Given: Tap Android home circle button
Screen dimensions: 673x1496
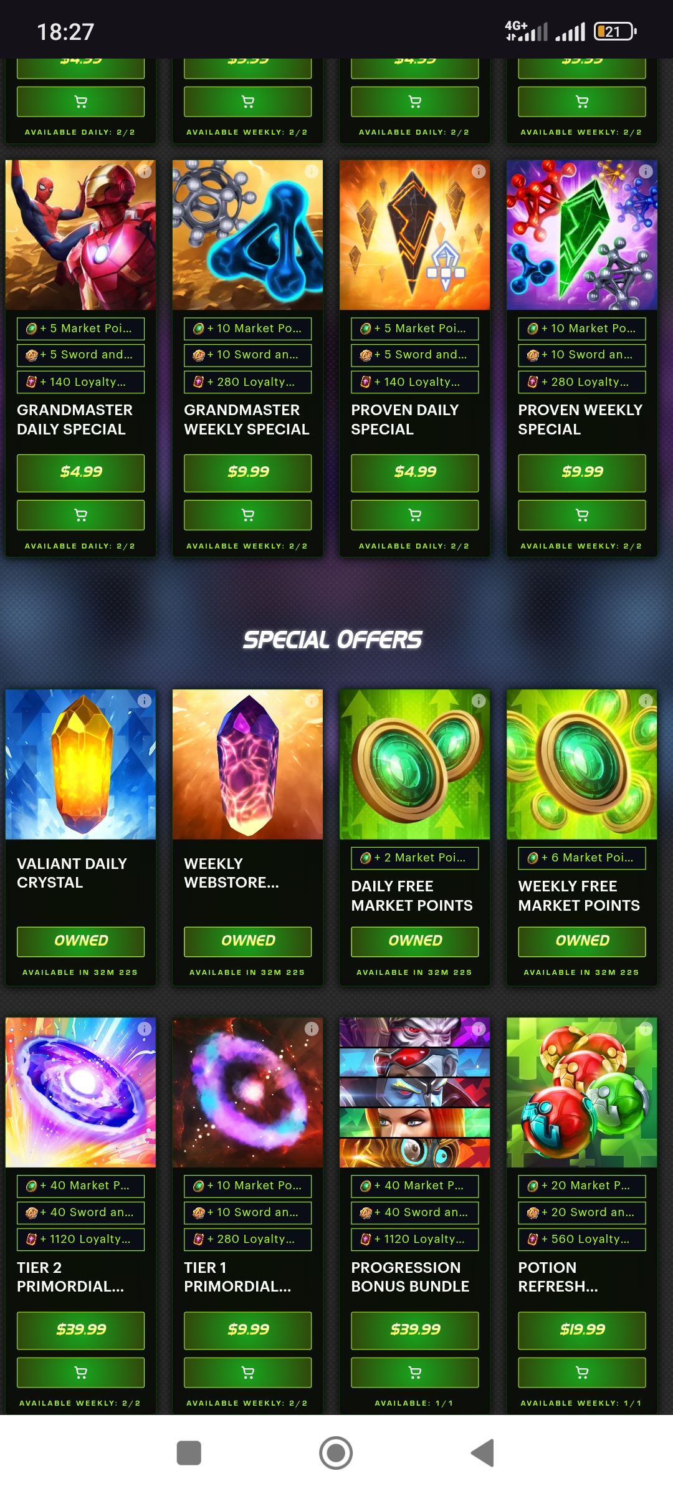Looking at the screenshot, I should click(336, 1453).
